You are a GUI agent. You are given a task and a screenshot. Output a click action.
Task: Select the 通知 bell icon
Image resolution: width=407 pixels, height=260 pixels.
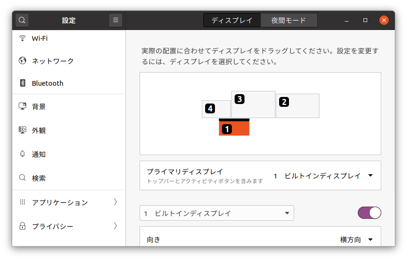(x=22, y=154)
